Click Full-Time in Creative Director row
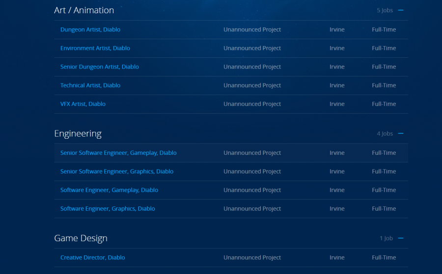The height and width of the screenshot is (274, 442). [384, 257]
